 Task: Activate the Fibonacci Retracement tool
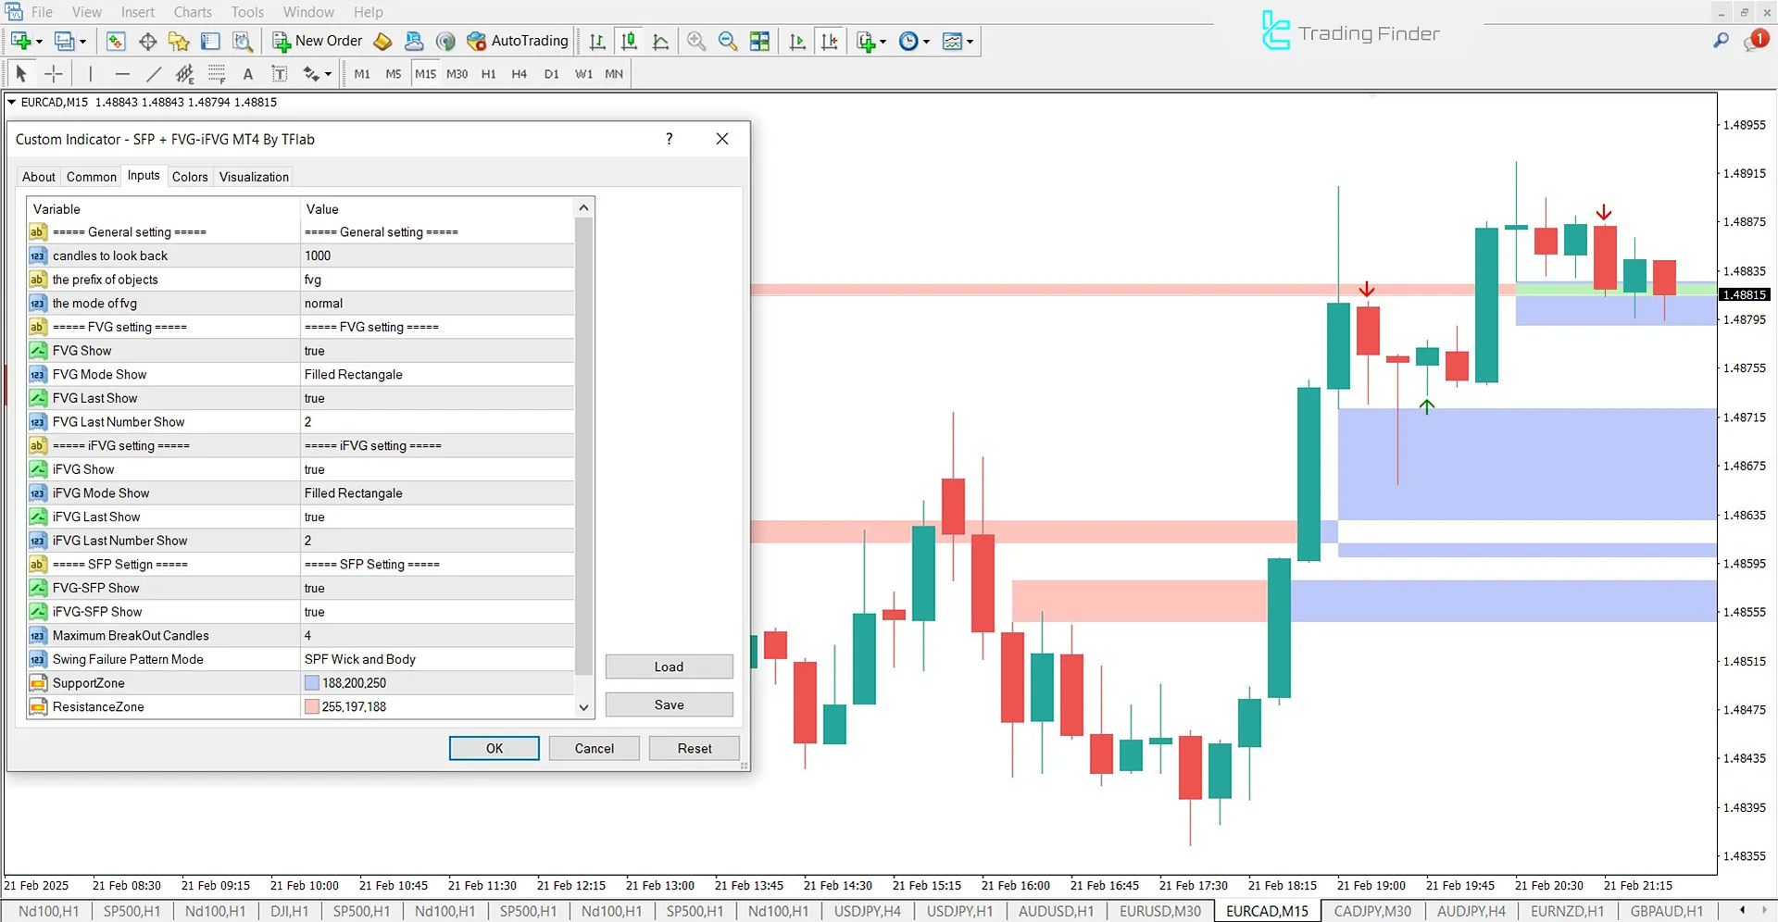[x=217, y=73]
